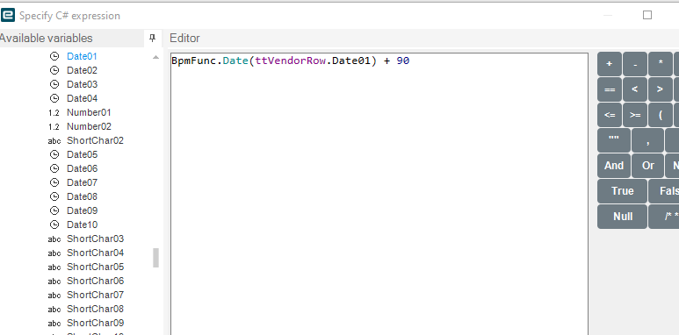Click the clock icon beside Date04
This screenshot has height=335, width=679.
pyautogui.click(x=54, y=98)
